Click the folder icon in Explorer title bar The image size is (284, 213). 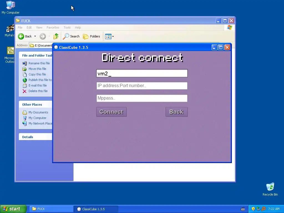coord(18,21)
